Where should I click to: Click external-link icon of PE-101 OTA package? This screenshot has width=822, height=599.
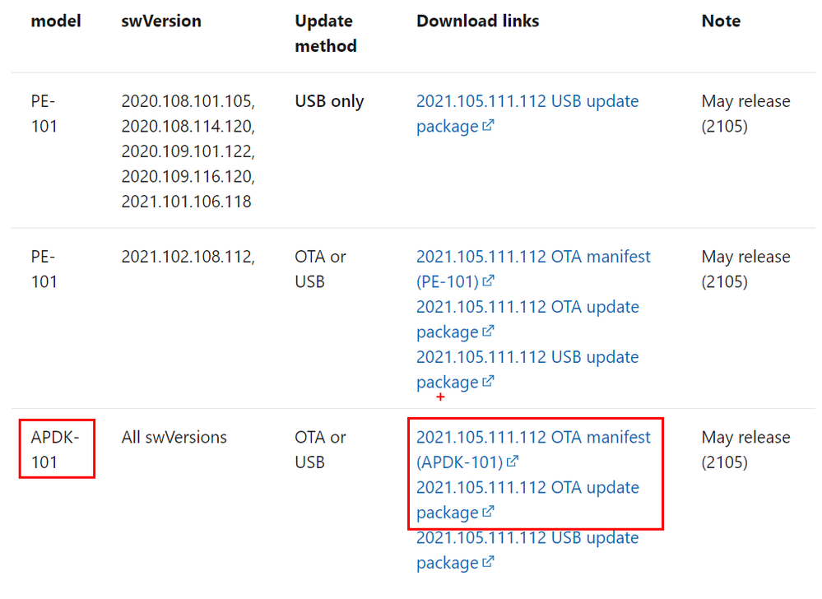point(488,332)
